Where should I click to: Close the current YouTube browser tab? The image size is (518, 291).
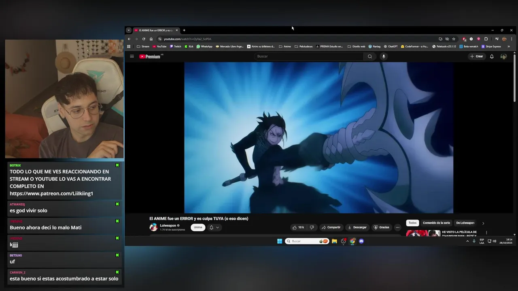[177, 30]
